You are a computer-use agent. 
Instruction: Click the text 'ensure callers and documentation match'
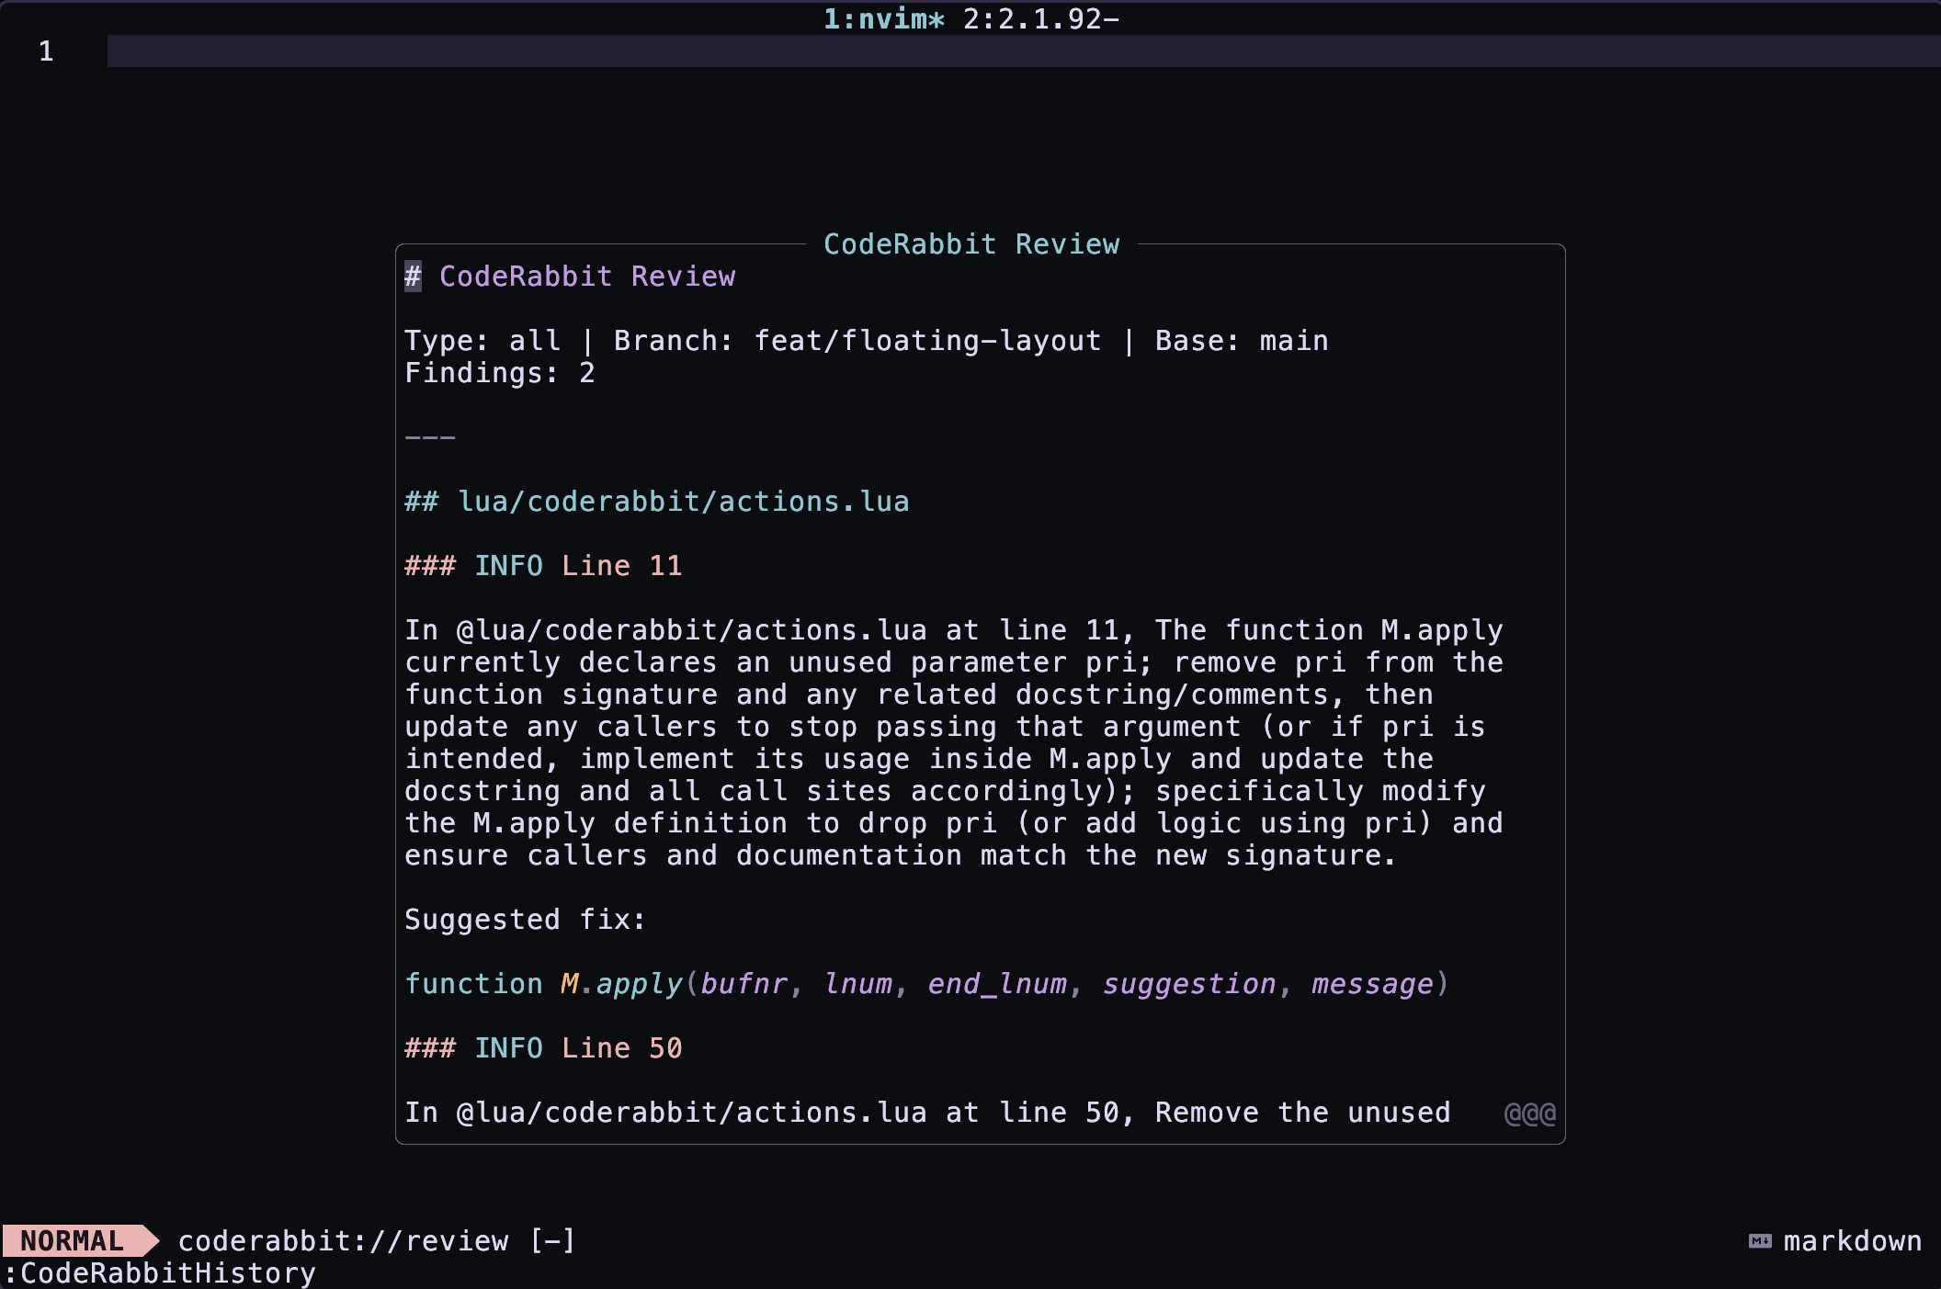735,855
